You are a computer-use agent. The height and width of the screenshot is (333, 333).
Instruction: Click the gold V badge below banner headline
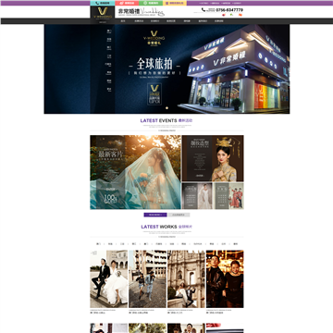point(154,94)
